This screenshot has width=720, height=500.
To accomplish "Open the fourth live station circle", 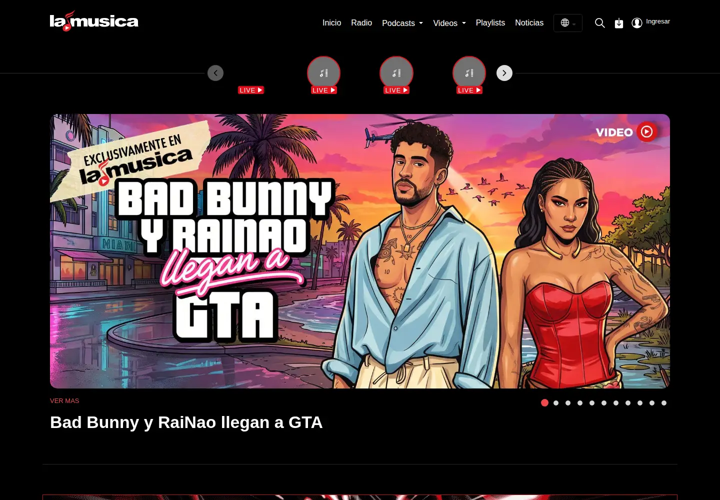I will (x=469, y=73).
